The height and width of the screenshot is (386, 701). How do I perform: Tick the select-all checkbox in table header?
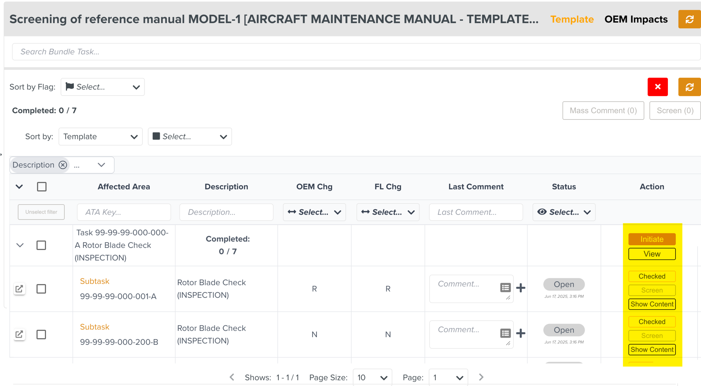click(42, 187)
